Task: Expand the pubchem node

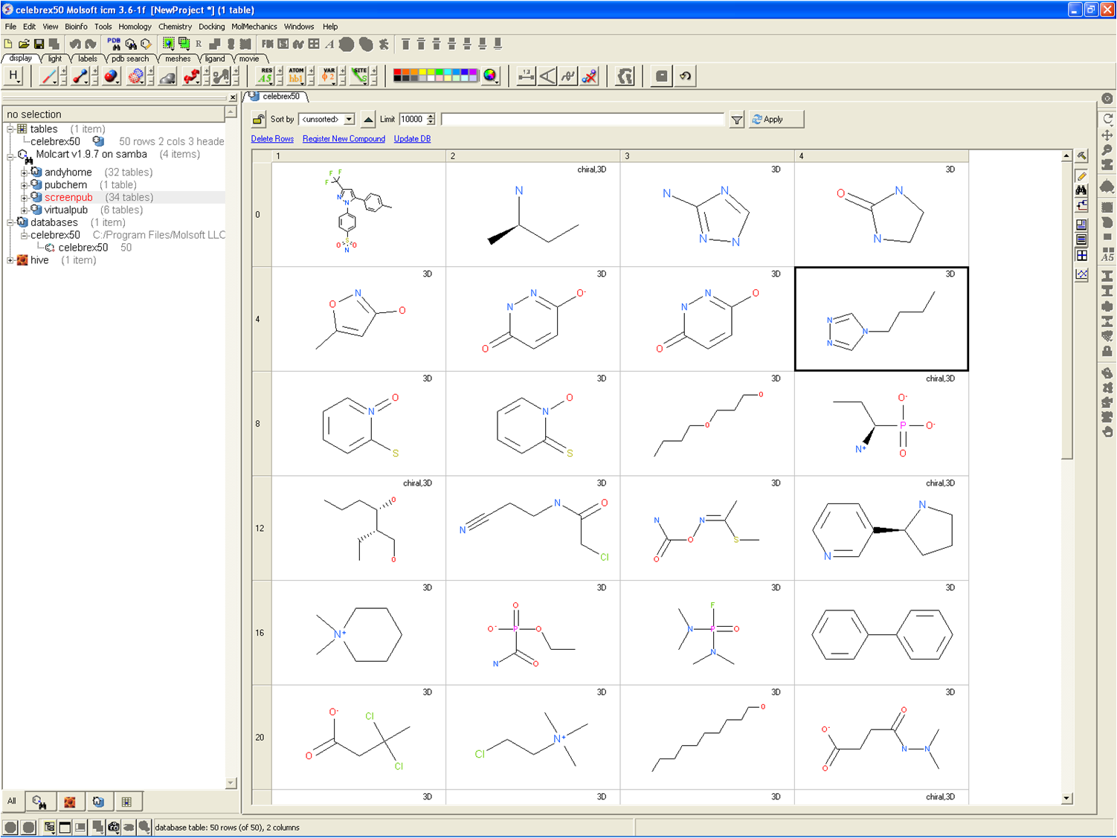Action: pyautogui.click(x=24, y=185)
